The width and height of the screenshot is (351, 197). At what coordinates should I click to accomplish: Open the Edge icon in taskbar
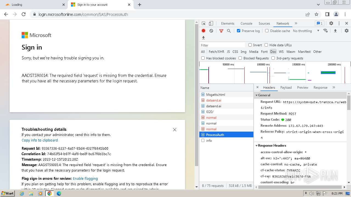pyautogui.click(x=59, y=193)
